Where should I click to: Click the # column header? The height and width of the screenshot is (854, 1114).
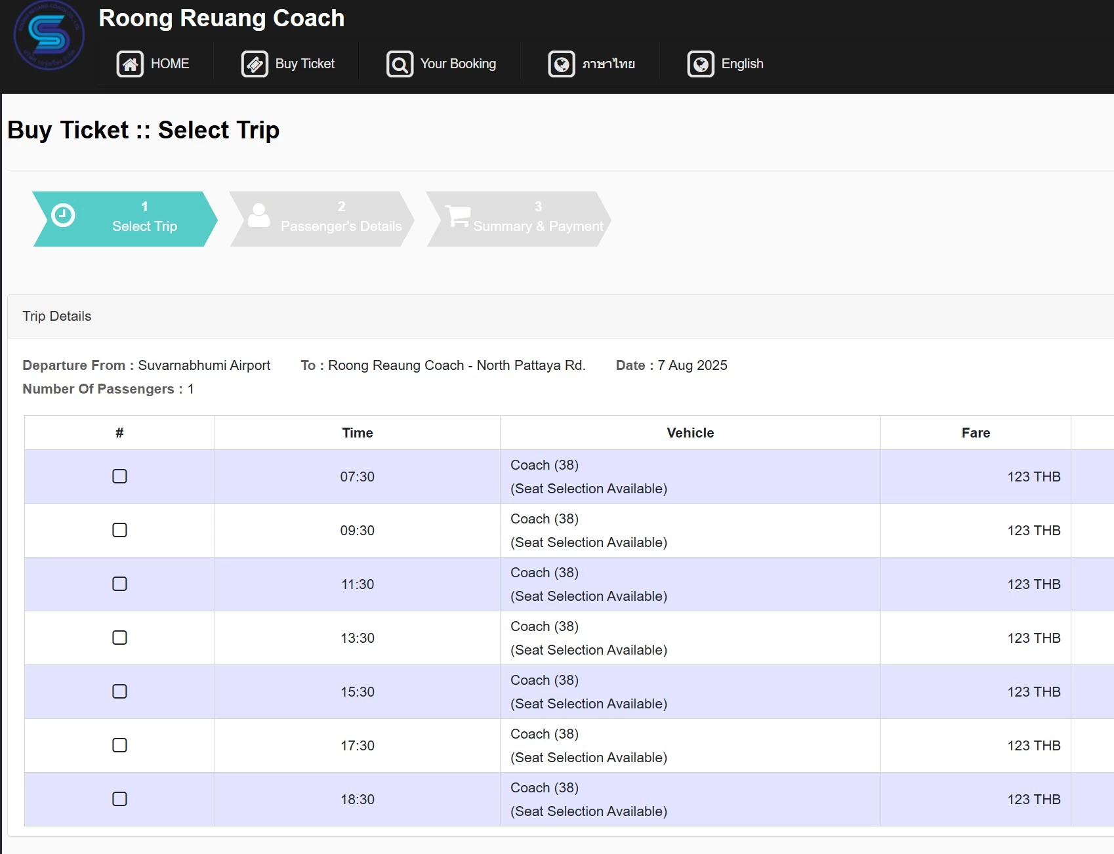(x=119, y=433)
